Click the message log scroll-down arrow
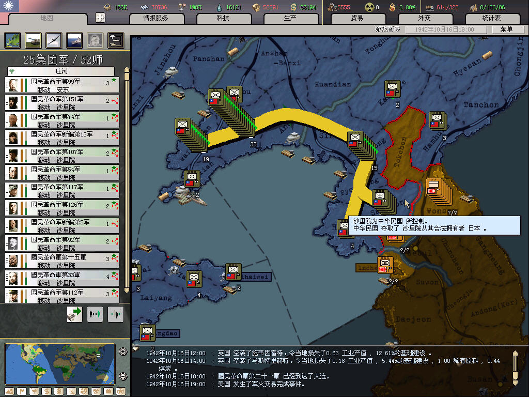Image resolution: width=529 pixels, height=397 pixels. (x=515, y=383)
